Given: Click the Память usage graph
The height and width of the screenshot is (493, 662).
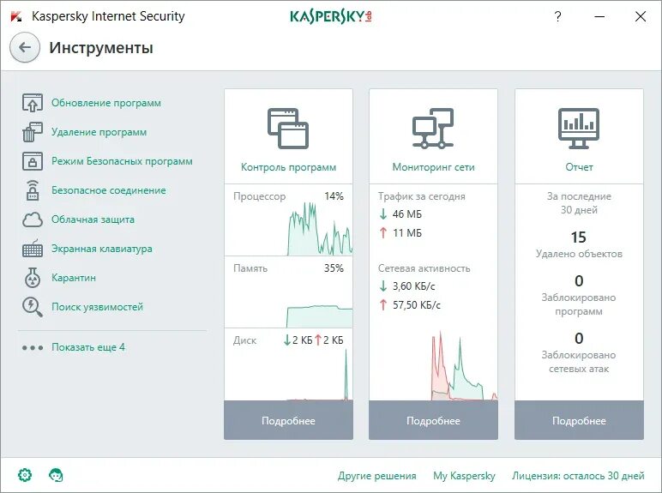Looking at the screenshot, I should click(320, 316).
